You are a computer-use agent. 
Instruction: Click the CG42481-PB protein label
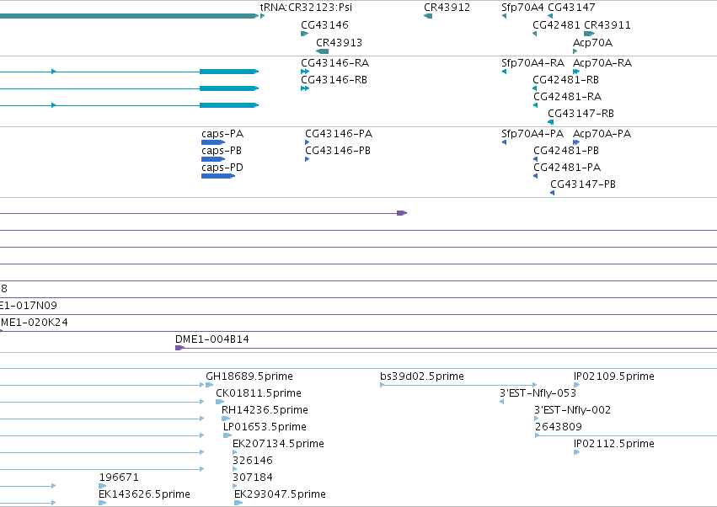pos(566,151)
